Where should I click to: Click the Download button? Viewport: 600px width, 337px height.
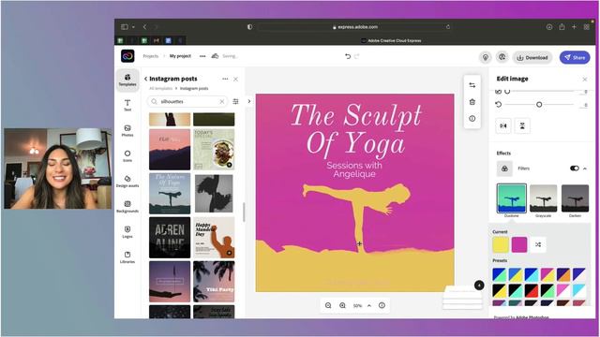(x=532, y=57)
